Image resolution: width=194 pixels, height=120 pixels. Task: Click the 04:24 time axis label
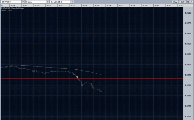pyautogui.click(x=85, y=6)
